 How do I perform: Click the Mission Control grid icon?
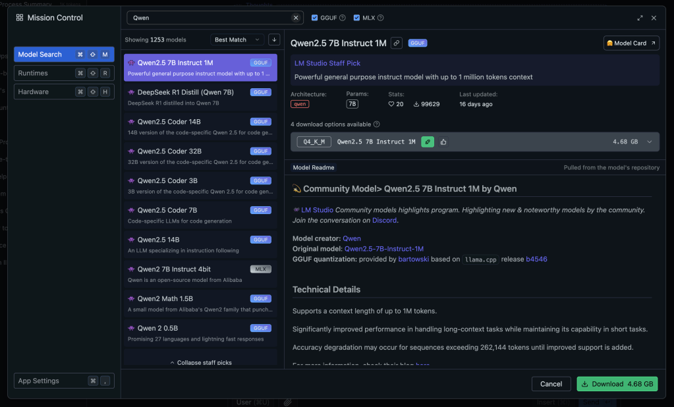pos(20,18)
